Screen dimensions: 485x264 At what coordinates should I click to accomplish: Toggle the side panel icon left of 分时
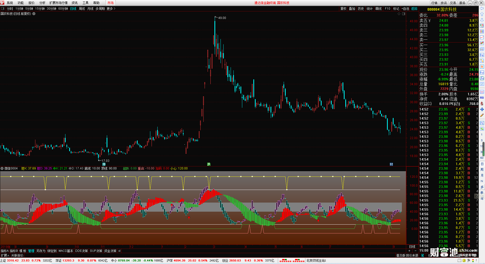[x=3, y=9]
